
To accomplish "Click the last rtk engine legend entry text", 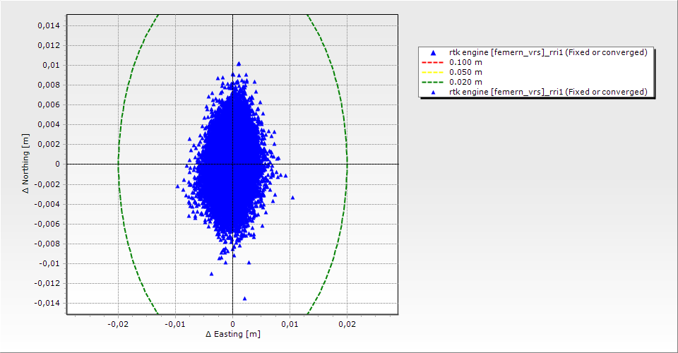I will [x=548, y=92].
